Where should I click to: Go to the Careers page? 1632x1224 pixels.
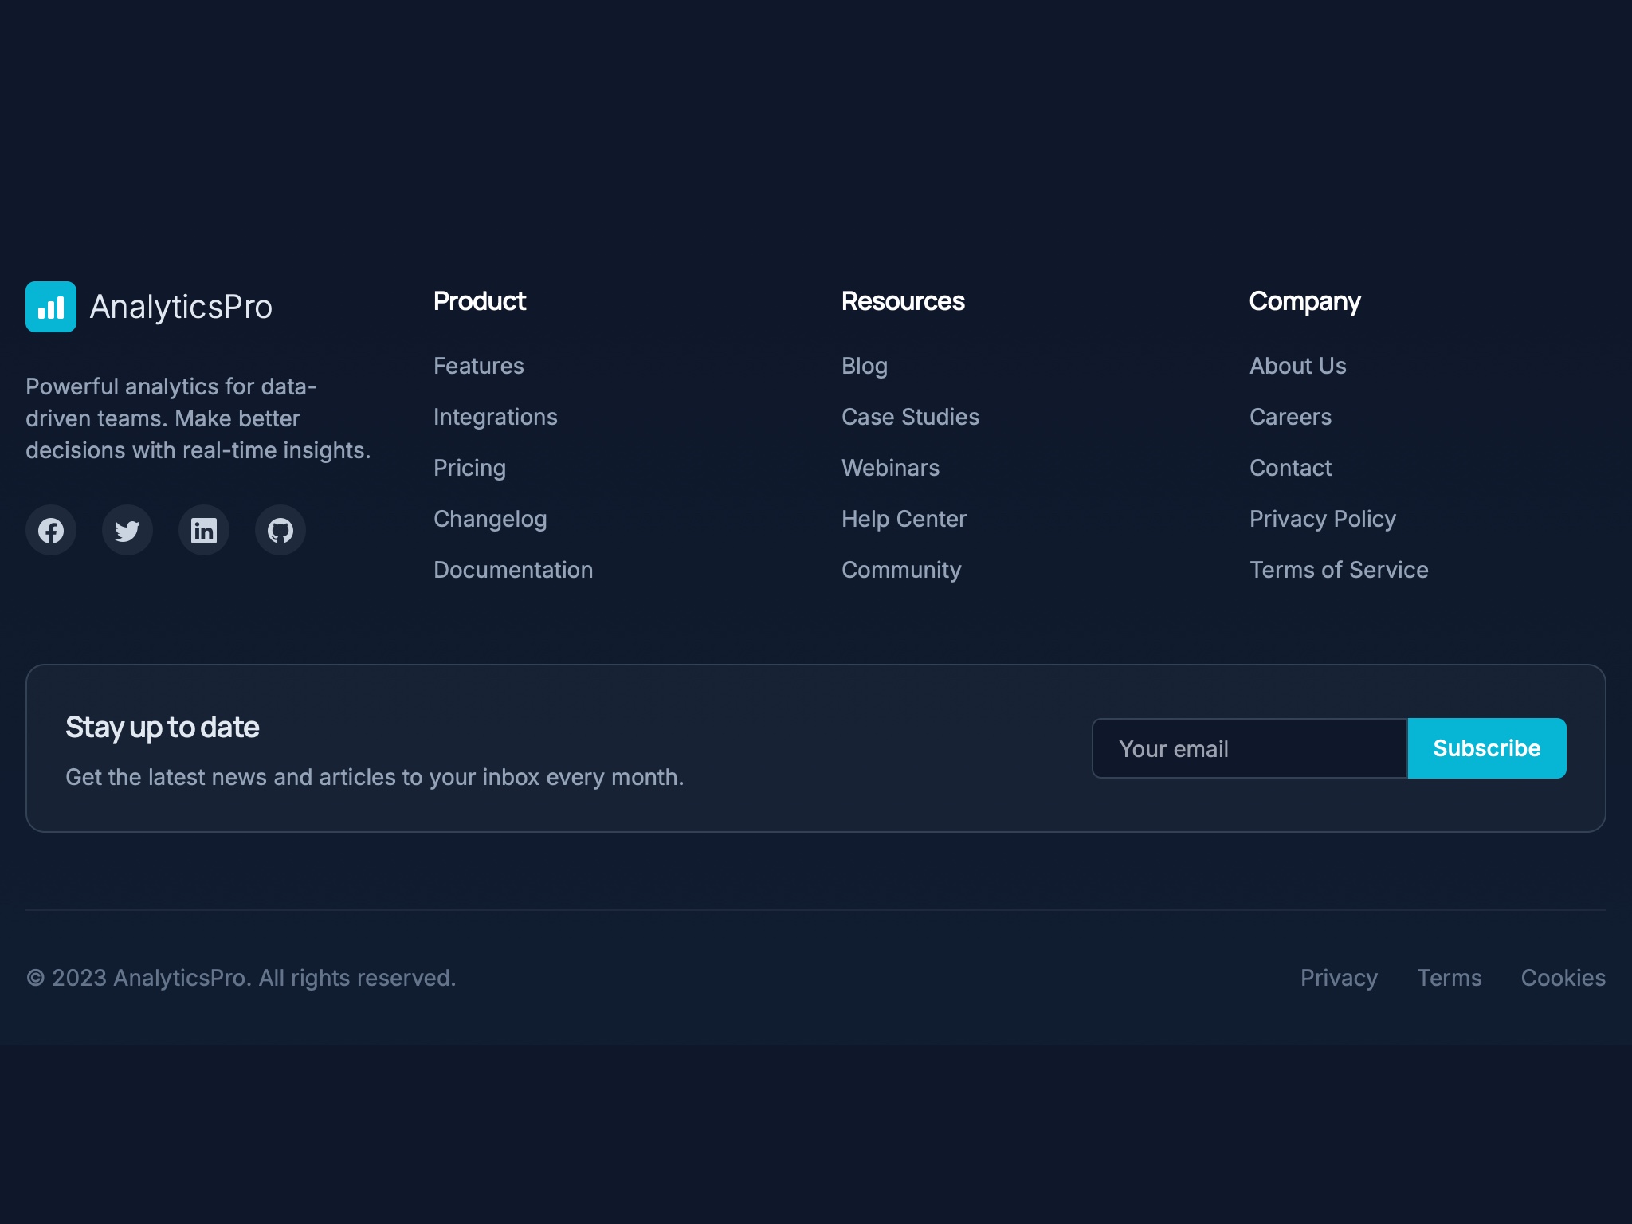[1289, 417]
